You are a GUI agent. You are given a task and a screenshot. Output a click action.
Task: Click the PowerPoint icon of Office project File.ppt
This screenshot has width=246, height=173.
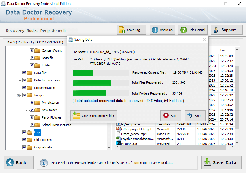(x=118, y=129)
